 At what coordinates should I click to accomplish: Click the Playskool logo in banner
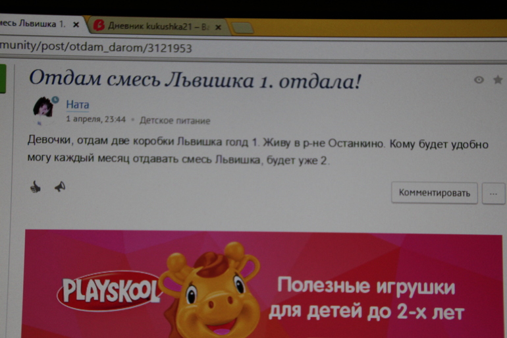pos(109,290)
